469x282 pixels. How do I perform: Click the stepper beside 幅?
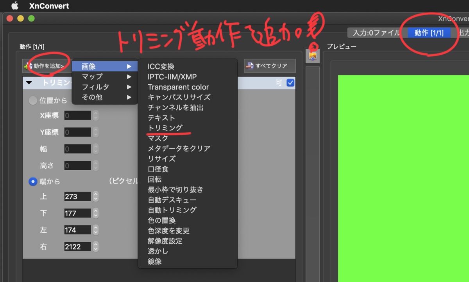(x=96, y=149)
